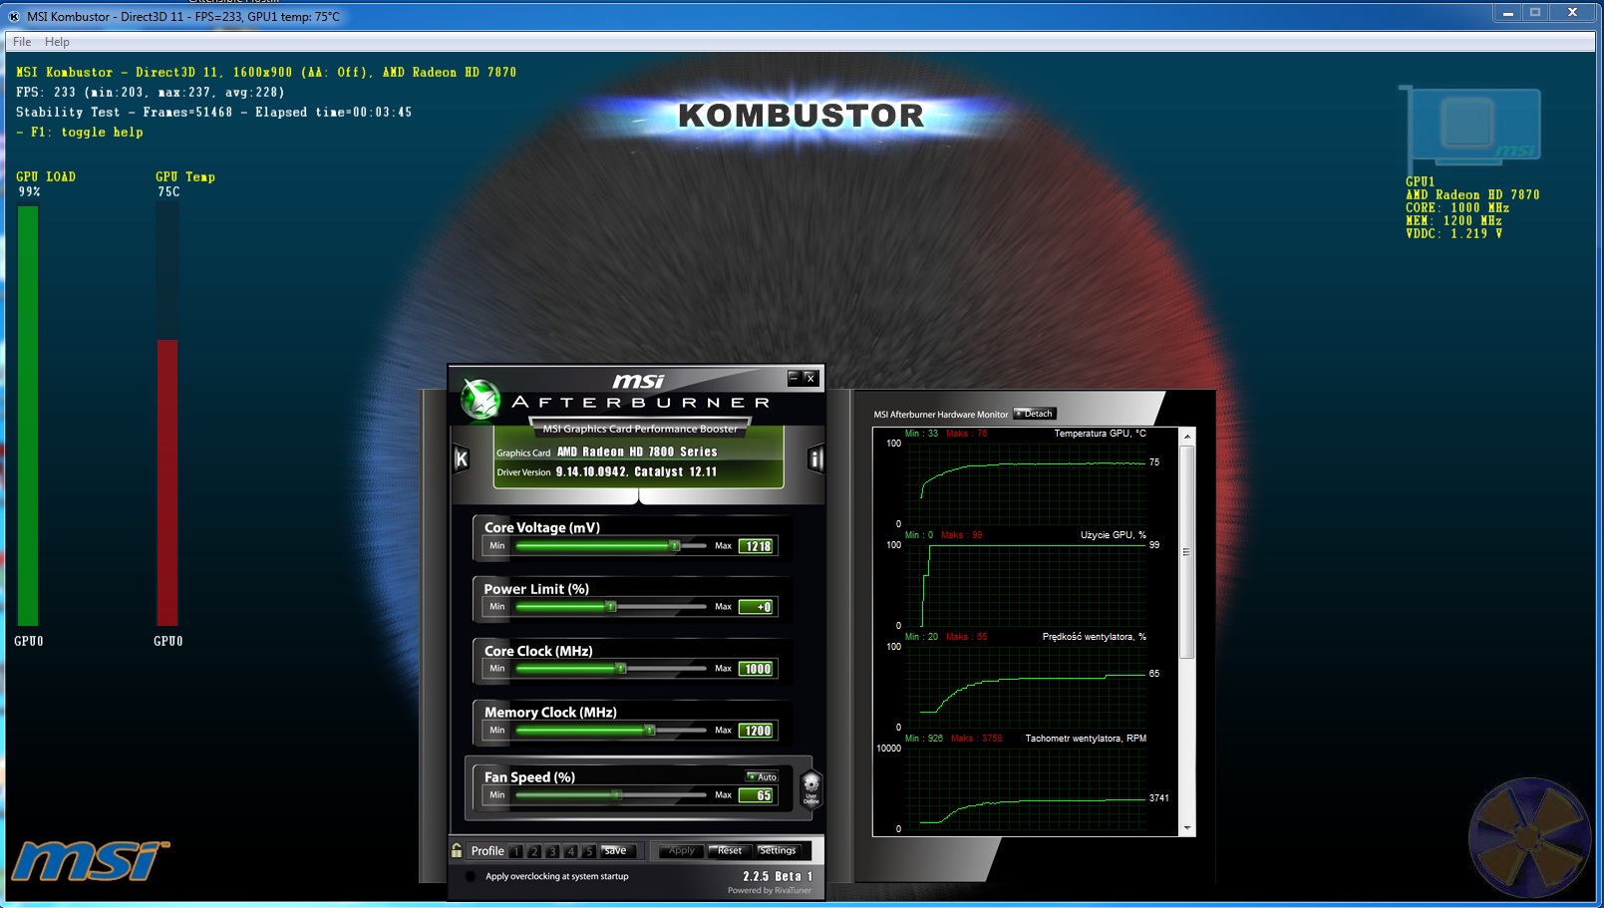Click the driver version text 9.14.10.0942
Viewport: 1604px width, 908px height.
(x=591, y=471)
